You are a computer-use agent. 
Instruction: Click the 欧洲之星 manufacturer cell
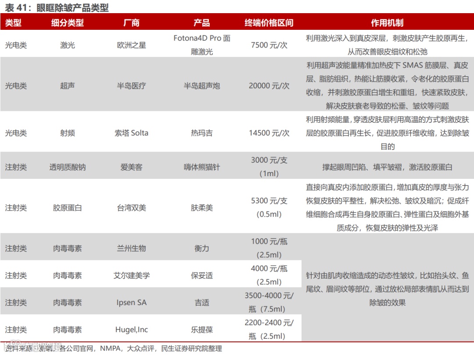click(x=132, y=45)
